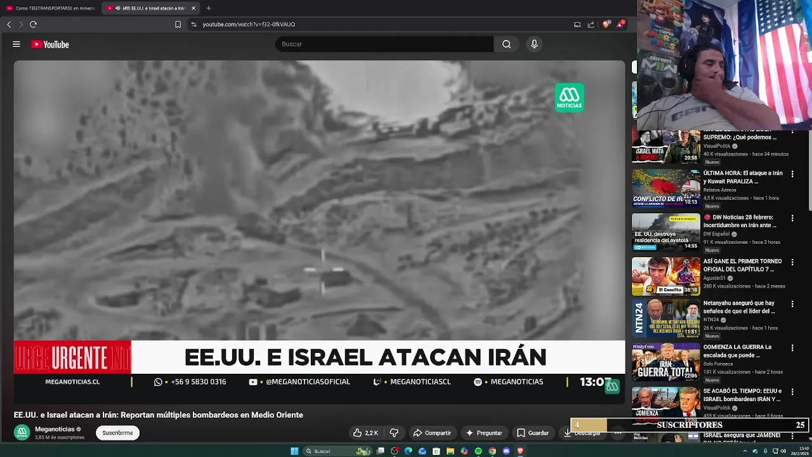View site information icon in address bar

click(193, 24)
